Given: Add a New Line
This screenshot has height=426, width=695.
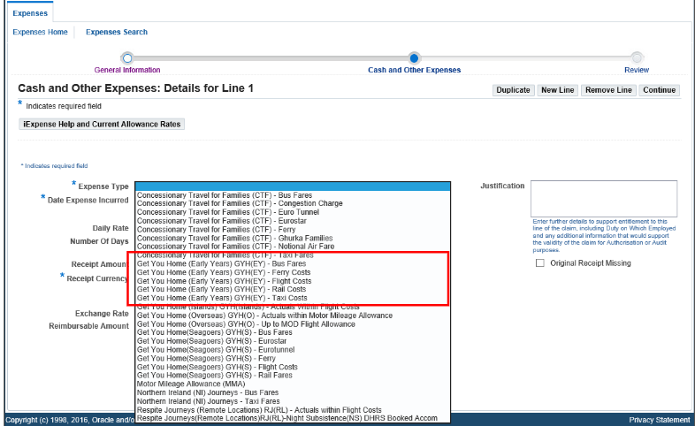Looking at the screenshot, I should coord(557,90).
